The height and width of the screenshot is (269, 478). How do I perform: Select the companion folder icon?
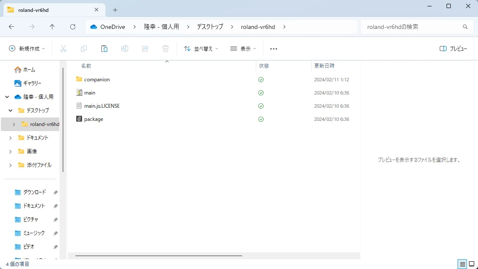coord(79,79)
